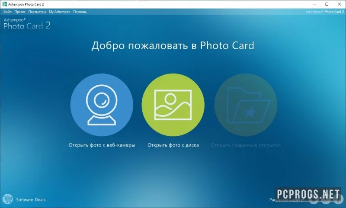Image resolution: width=346 pixels, height=208 pixels.
Task: Click the 'Ashampoo® Photo Card 2' text in menu bar
Action: click(x=325, y=12)
